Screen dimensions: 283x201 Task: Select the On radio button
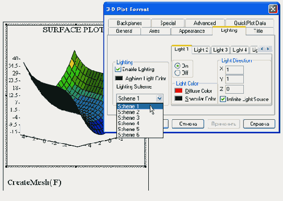(x=178, y=66)
